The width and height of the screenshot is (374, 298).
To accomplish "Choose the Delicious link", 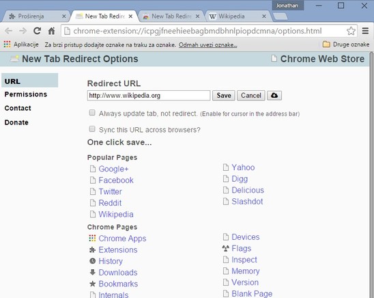I will (x=248, y=190).
